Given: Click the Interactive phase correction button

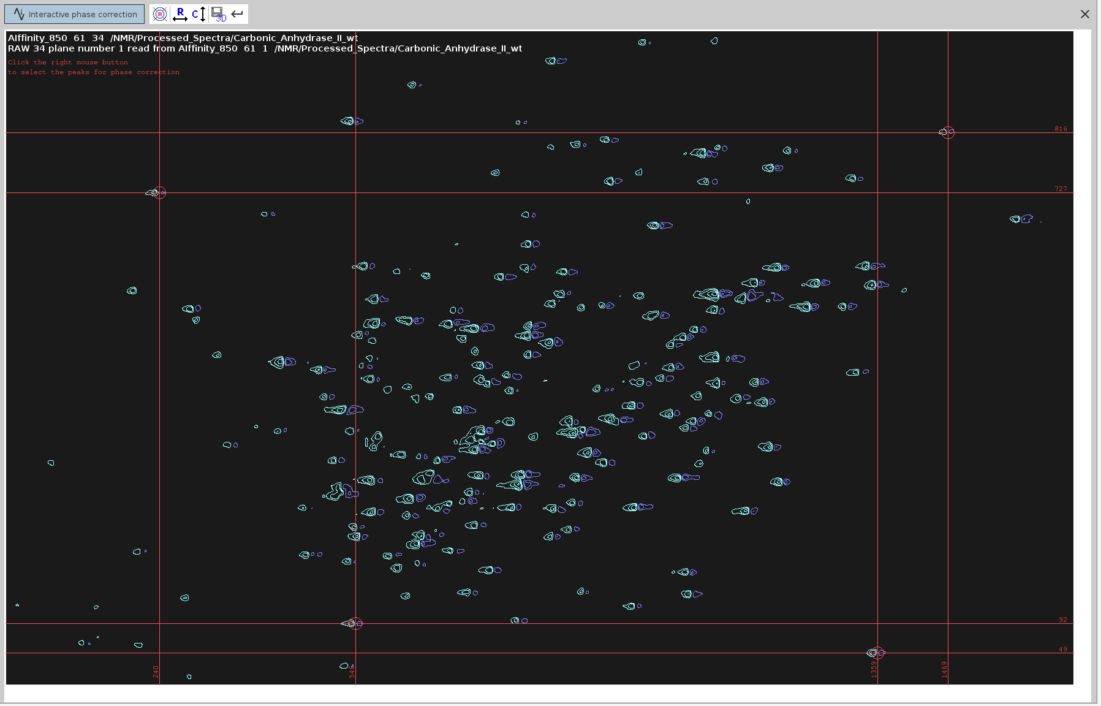Looking at the screenshot, I should pyautogui.click(x=74, y=13).
